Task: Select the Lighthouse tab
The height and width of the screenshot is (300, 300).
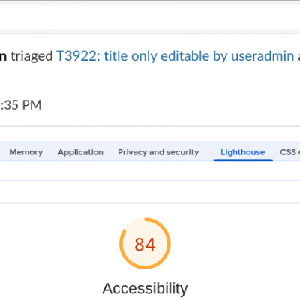Action: (243, 152)
